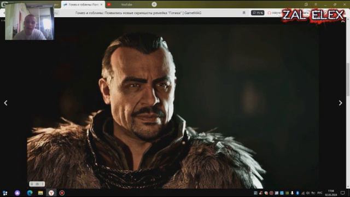Open Microsoft Edge from the taskbar
The width and height of the screenshot is (350, 197).
[30, 193]
